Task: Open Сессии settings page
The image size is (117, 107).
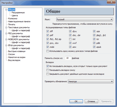Action: point(12,54)
